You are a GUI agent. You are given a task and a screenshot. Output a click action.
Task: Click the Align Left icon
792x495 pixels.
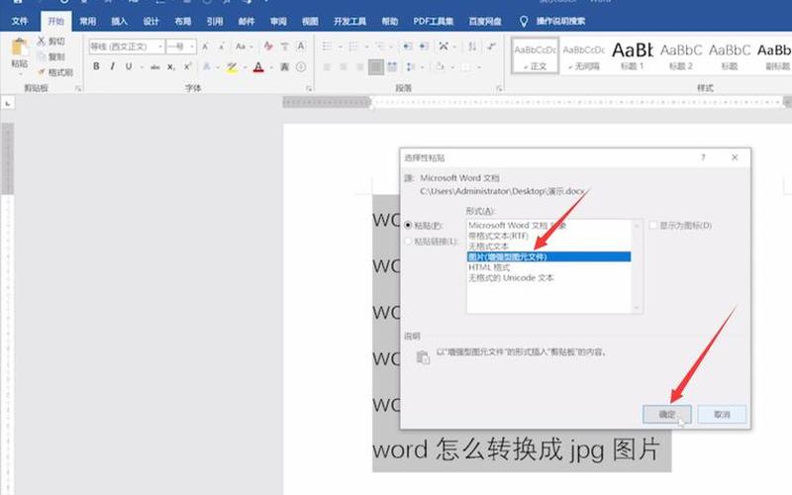tap(327, 66)
